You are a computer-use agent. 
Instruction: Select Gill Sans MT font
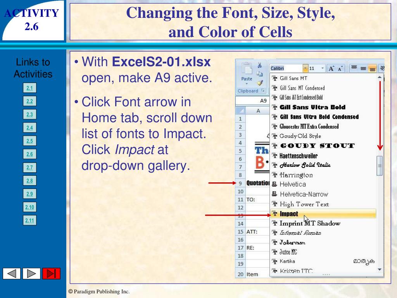coord(323,78)
